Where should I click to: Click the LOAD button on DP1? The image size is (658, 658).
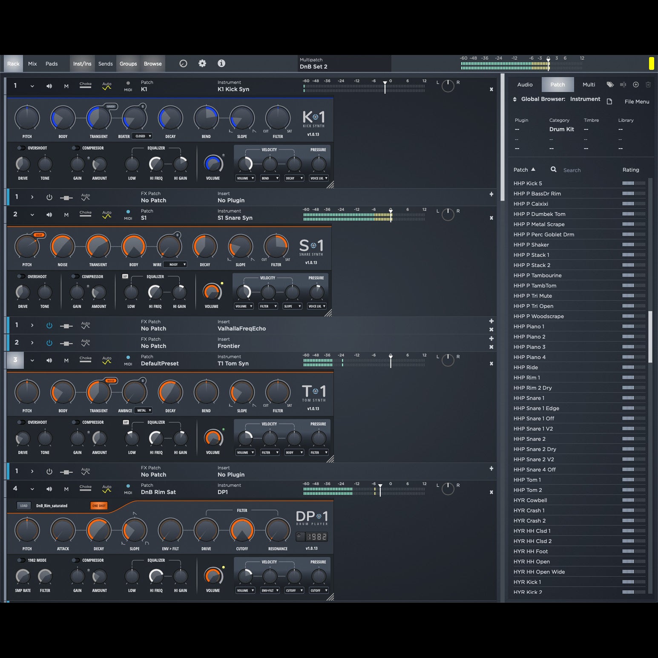click(x=24, y=506)
